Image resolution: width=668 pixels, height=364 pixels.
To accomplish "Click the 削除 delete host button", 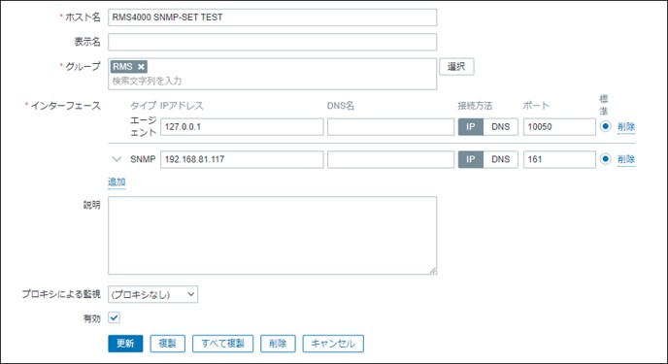I will (278, 344).
